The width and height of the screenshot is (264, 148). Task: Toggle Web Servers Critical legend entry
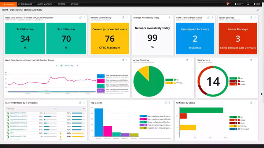(x=237, y=84)
